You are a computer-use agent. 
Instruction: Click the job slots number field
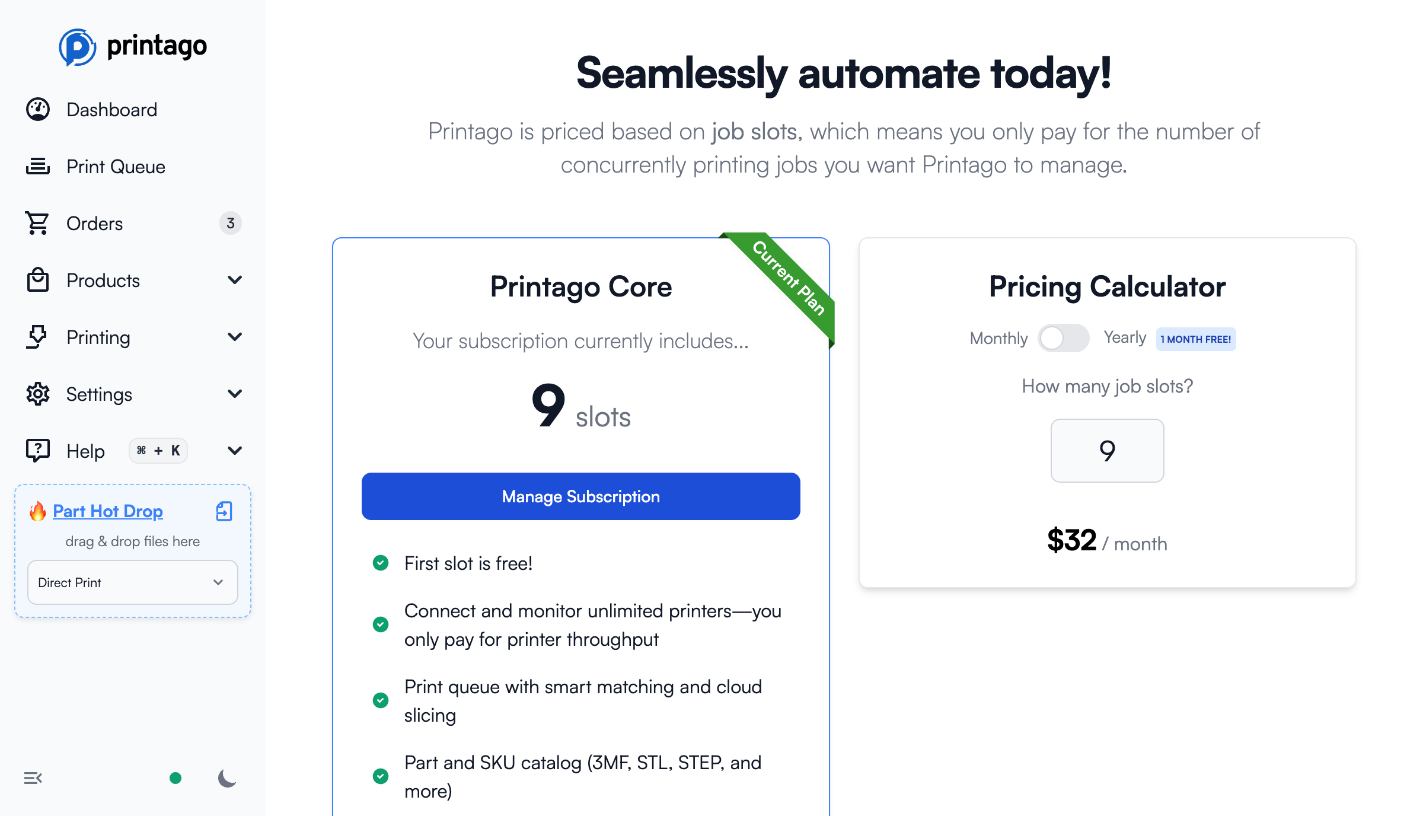click(x=1107, y=451)
